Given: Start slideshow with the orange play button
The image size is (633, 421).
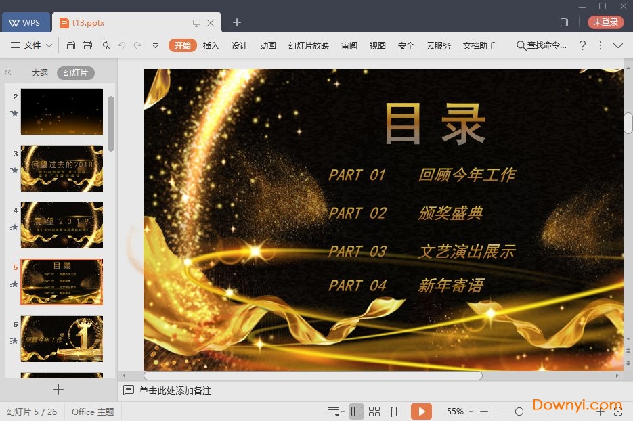Looking at the screenshot, I should click(x=421, y=412).
